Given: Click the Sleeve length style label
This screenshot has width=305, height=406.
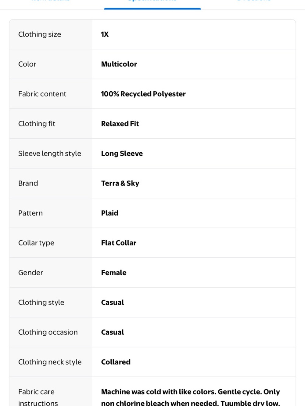Looking at the screenshot, I should pos(50,154).
